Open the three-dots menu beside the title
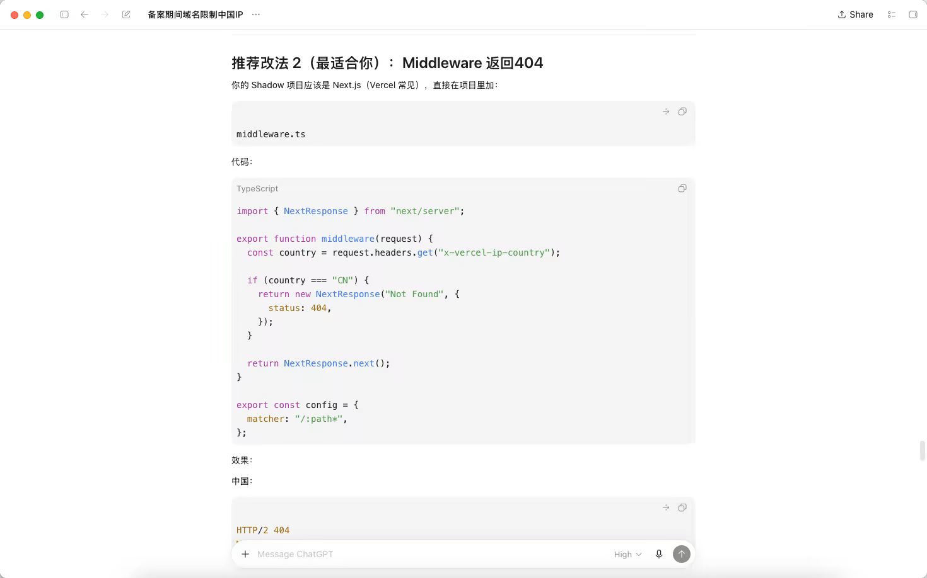 256,14
